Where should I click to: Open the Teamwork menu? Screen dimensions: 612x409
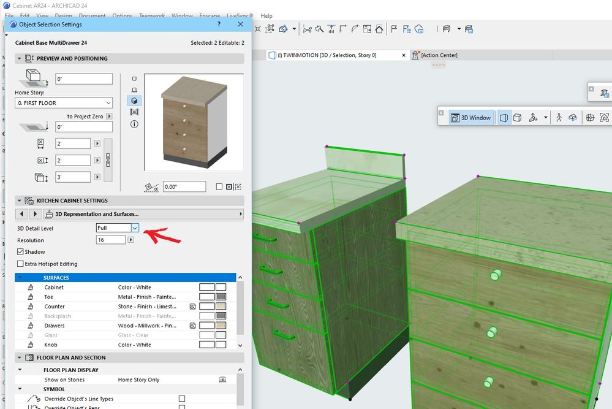point(152,16)
